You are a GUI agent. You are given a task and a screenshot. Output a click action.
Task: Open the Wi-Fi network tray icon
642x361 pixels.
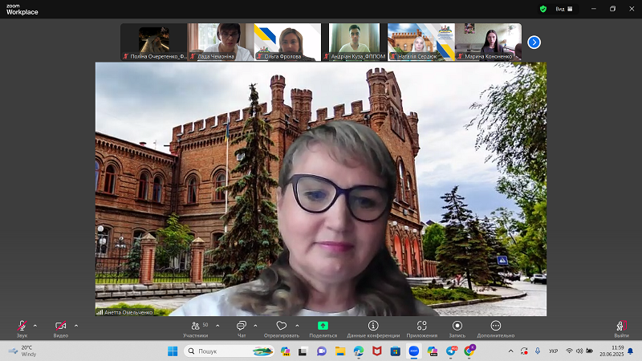click(x=569, y=351)
